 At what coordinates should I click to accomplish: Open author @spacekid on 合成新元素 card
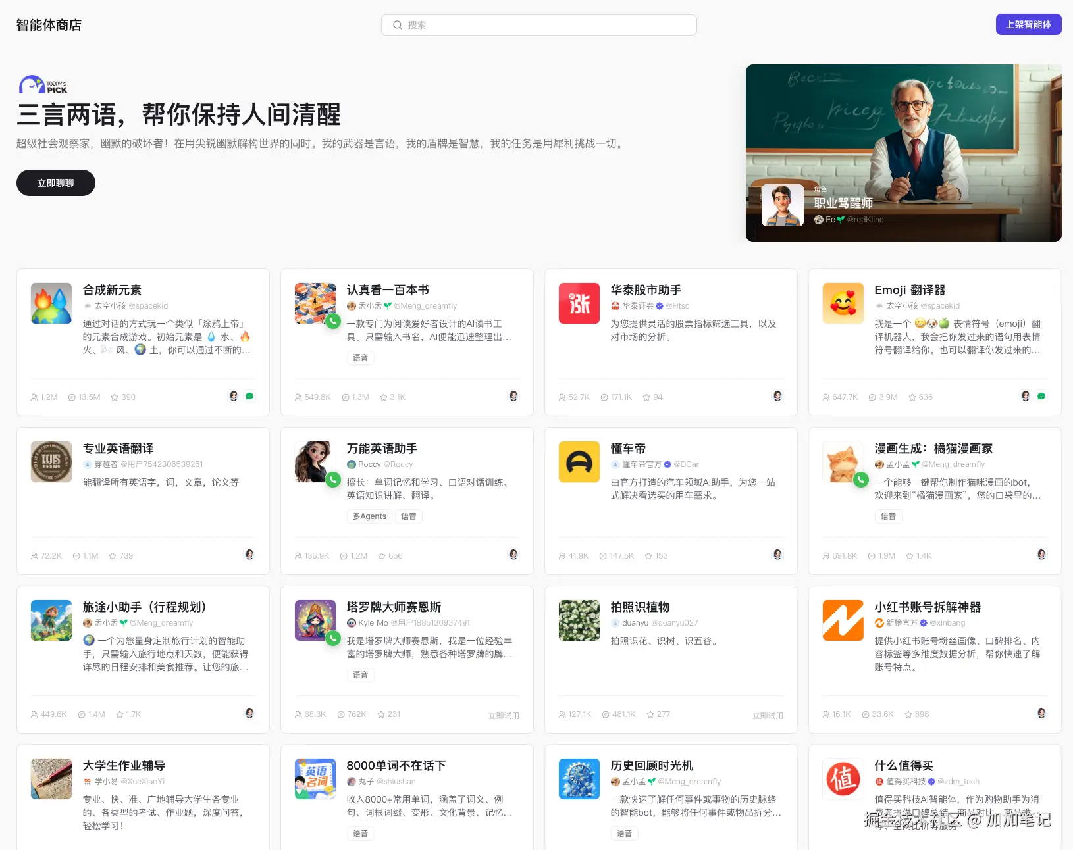pyautogui.click(x=148, y=306)
